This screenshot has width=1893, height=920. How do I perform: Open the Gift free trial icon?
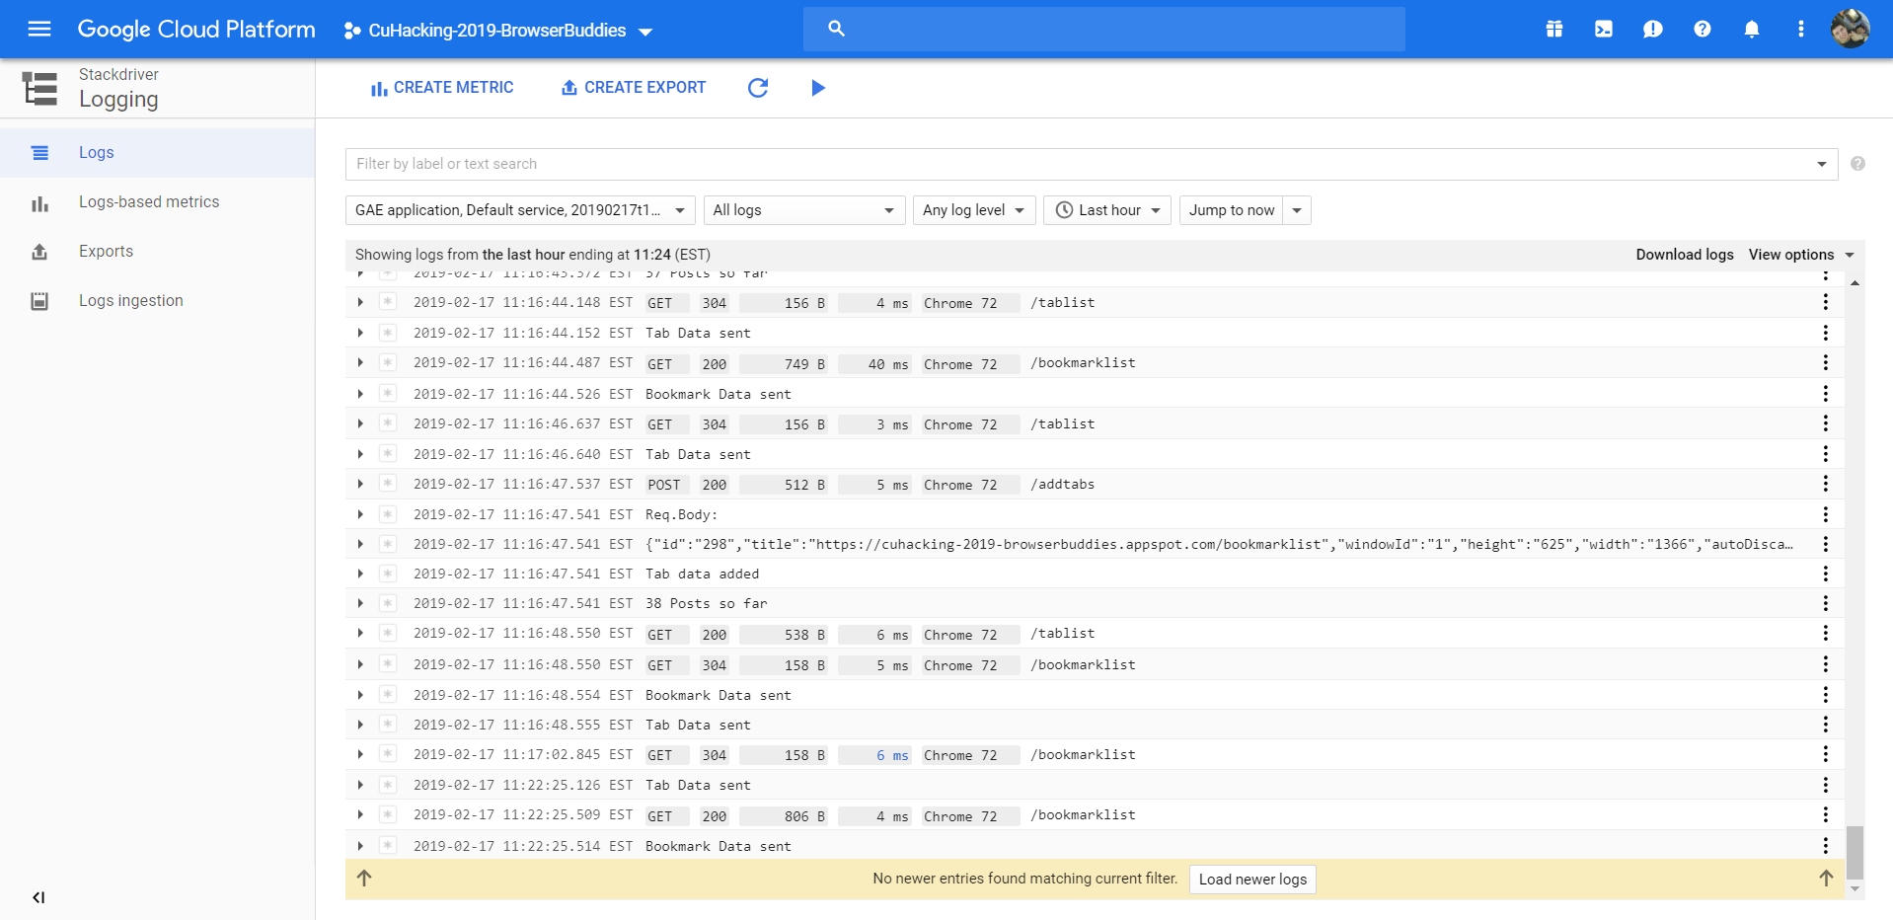(x=1554, y=29)
